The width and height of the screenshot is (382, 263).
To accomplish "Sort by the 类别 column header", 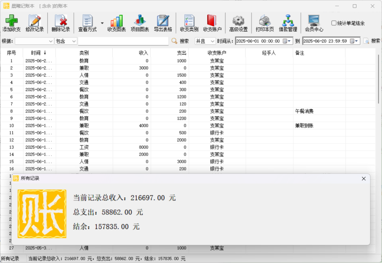I will [84, 53].
